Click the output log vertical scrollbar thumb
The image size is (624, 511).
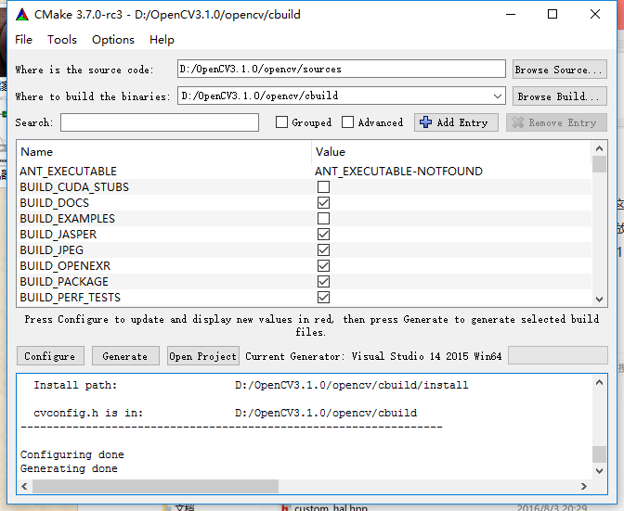pyautogui.click(x=599, y=454)
